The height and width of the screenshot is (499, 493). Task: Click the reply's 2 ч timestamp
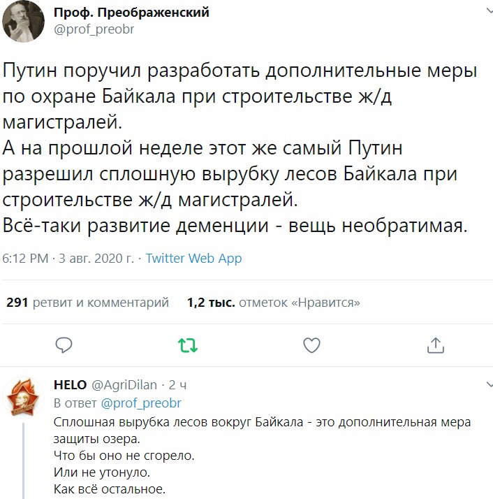point(178,385)
